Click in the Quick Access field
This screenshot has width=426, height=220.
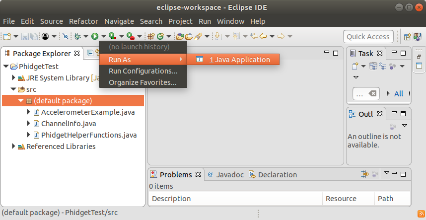(368, 37)
